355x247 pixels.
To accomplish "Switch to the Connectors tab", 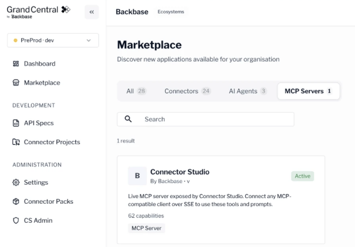I will pos(188,91).
